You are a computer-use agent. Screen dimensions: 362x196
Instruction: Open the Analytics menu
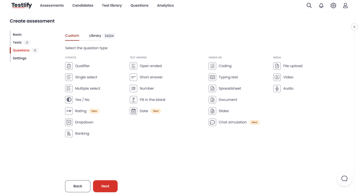165,6
